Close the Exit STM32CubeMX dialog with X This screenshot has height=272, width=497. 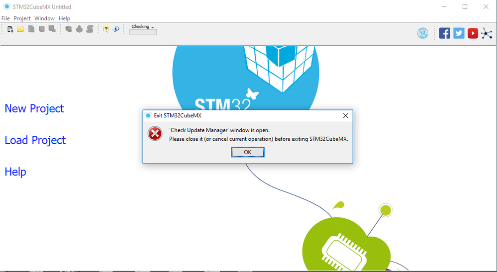coord(345,115)
